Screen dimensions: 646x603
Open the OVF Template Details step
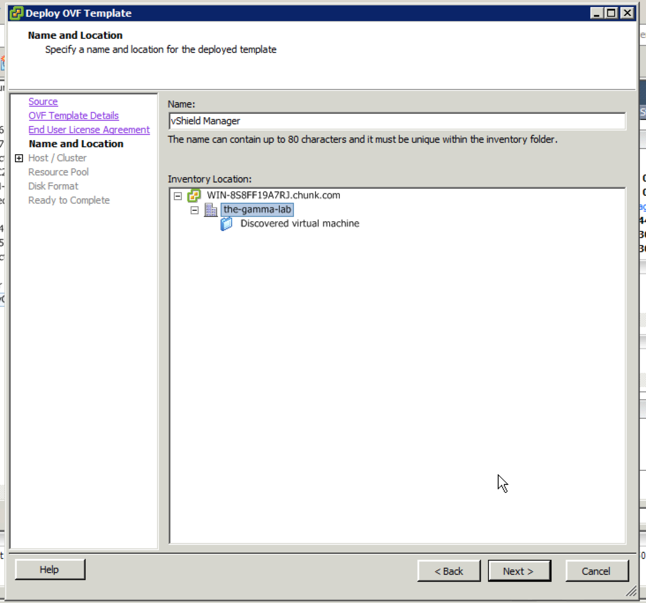(x=73, y=116)
